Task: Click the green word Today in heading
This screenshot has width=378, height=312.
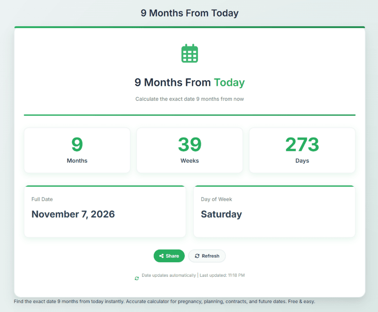Action: pyautogui.click(x=229, y=83)
